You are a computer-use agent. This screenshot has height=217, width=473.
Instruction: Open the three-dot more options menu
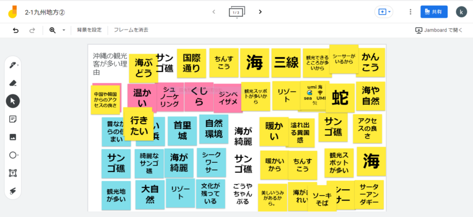[x=410, y=12]
